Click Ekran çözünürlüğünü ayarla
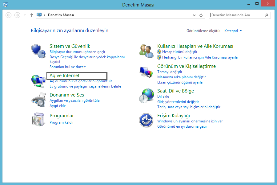This screenshot has height=185, width=277. pyautogui.click(x=180, y=83)
